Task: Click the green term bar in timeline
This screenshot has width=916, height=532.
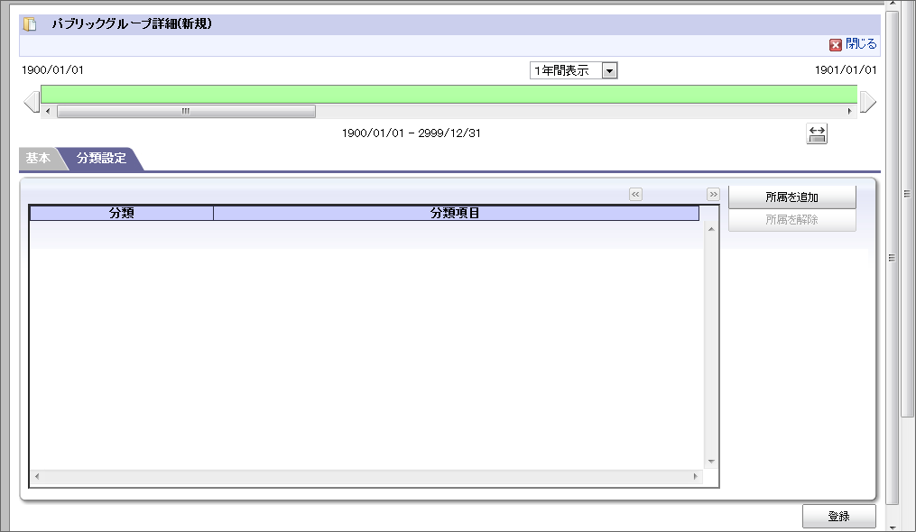Action: click(449, 94)
